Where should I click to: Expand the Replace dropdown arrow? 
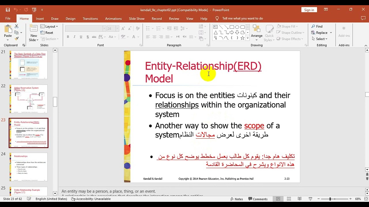pos(331,32)
